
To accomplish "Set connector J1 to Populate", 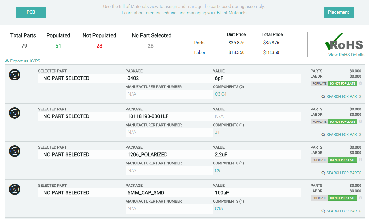I will point(319,122).
